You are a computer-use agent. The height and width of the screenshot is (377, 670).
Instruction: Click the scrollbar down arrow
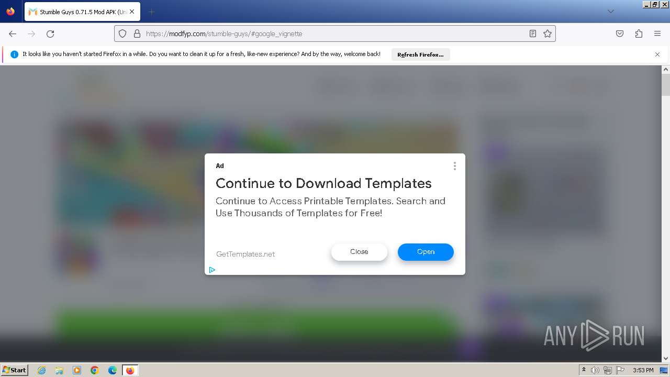tap(666, 358)
